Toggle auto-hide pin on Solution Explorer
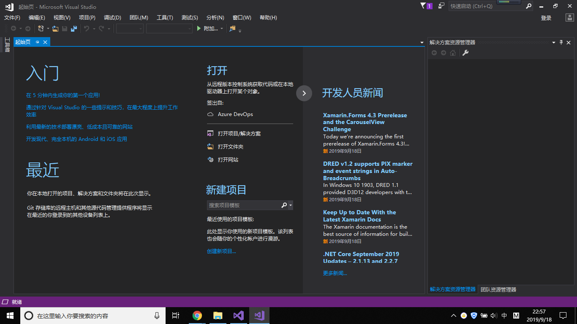Screen dimensions: 577x324 coord(561,42)
